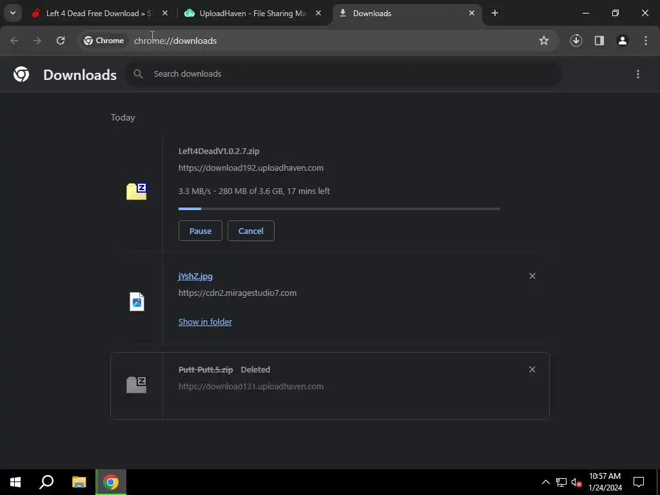
Task: Click the browser forward arrow
Action: (x=37, y=41)
